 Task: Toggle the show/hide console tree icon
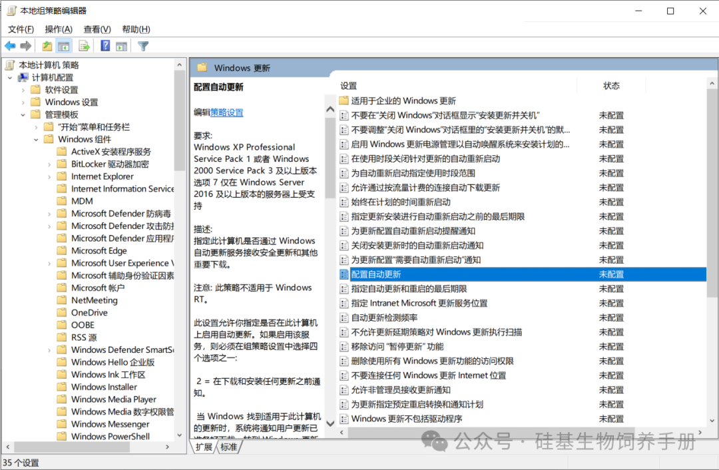click(64, 46)
